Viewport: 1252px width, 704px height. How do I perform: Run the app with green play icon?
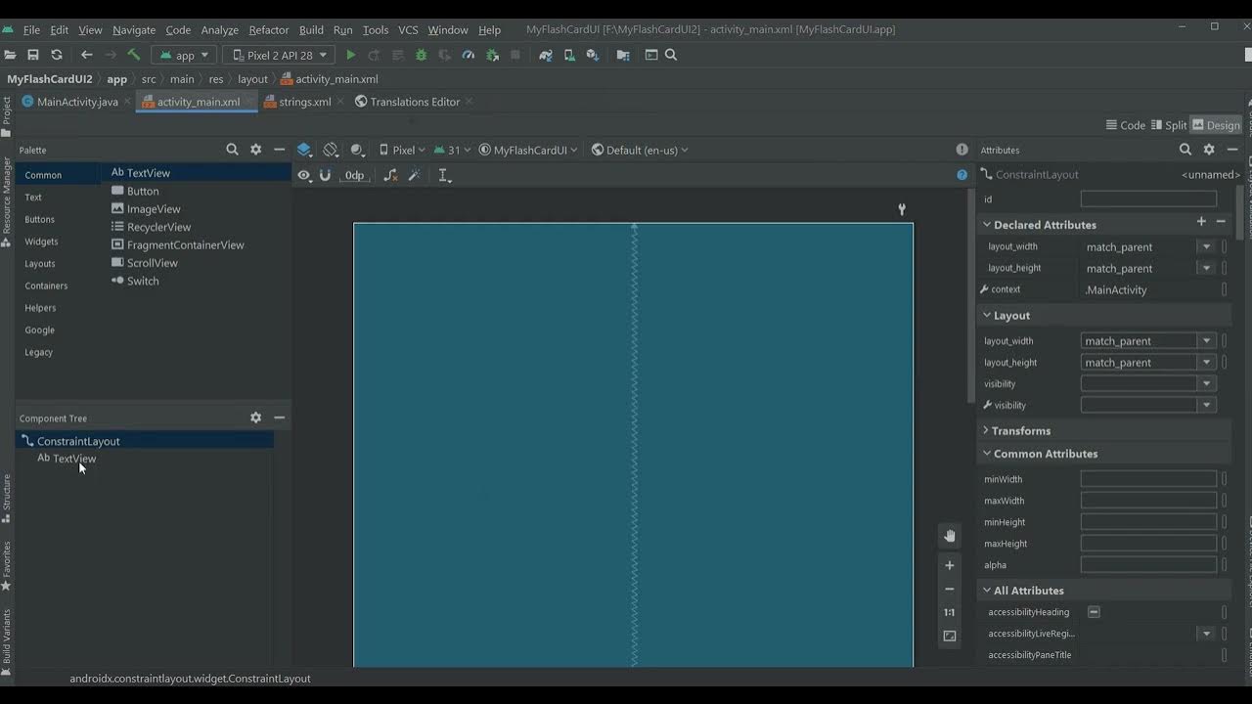(x=351, y=55)
